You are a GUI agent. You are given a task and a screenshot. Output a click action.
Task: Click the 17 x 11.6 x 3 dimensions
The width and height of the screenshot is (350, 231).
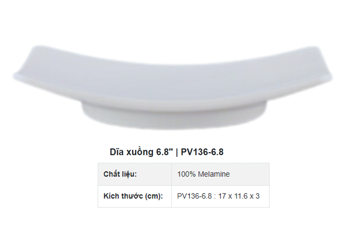pos(239,196)
